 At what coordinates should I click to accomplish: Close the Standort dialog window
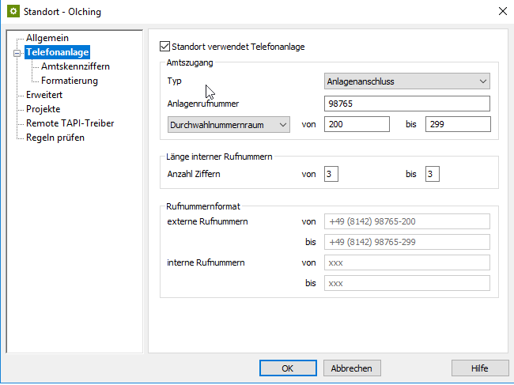coord(501,12)
